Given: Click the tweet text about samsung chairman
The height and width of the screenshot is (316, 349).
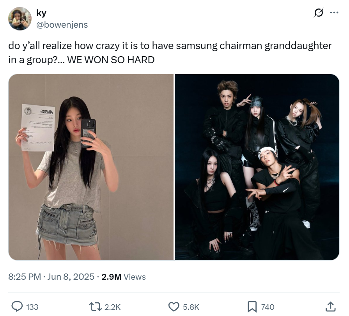Looking at the screenshot, I should coord(170,53).
